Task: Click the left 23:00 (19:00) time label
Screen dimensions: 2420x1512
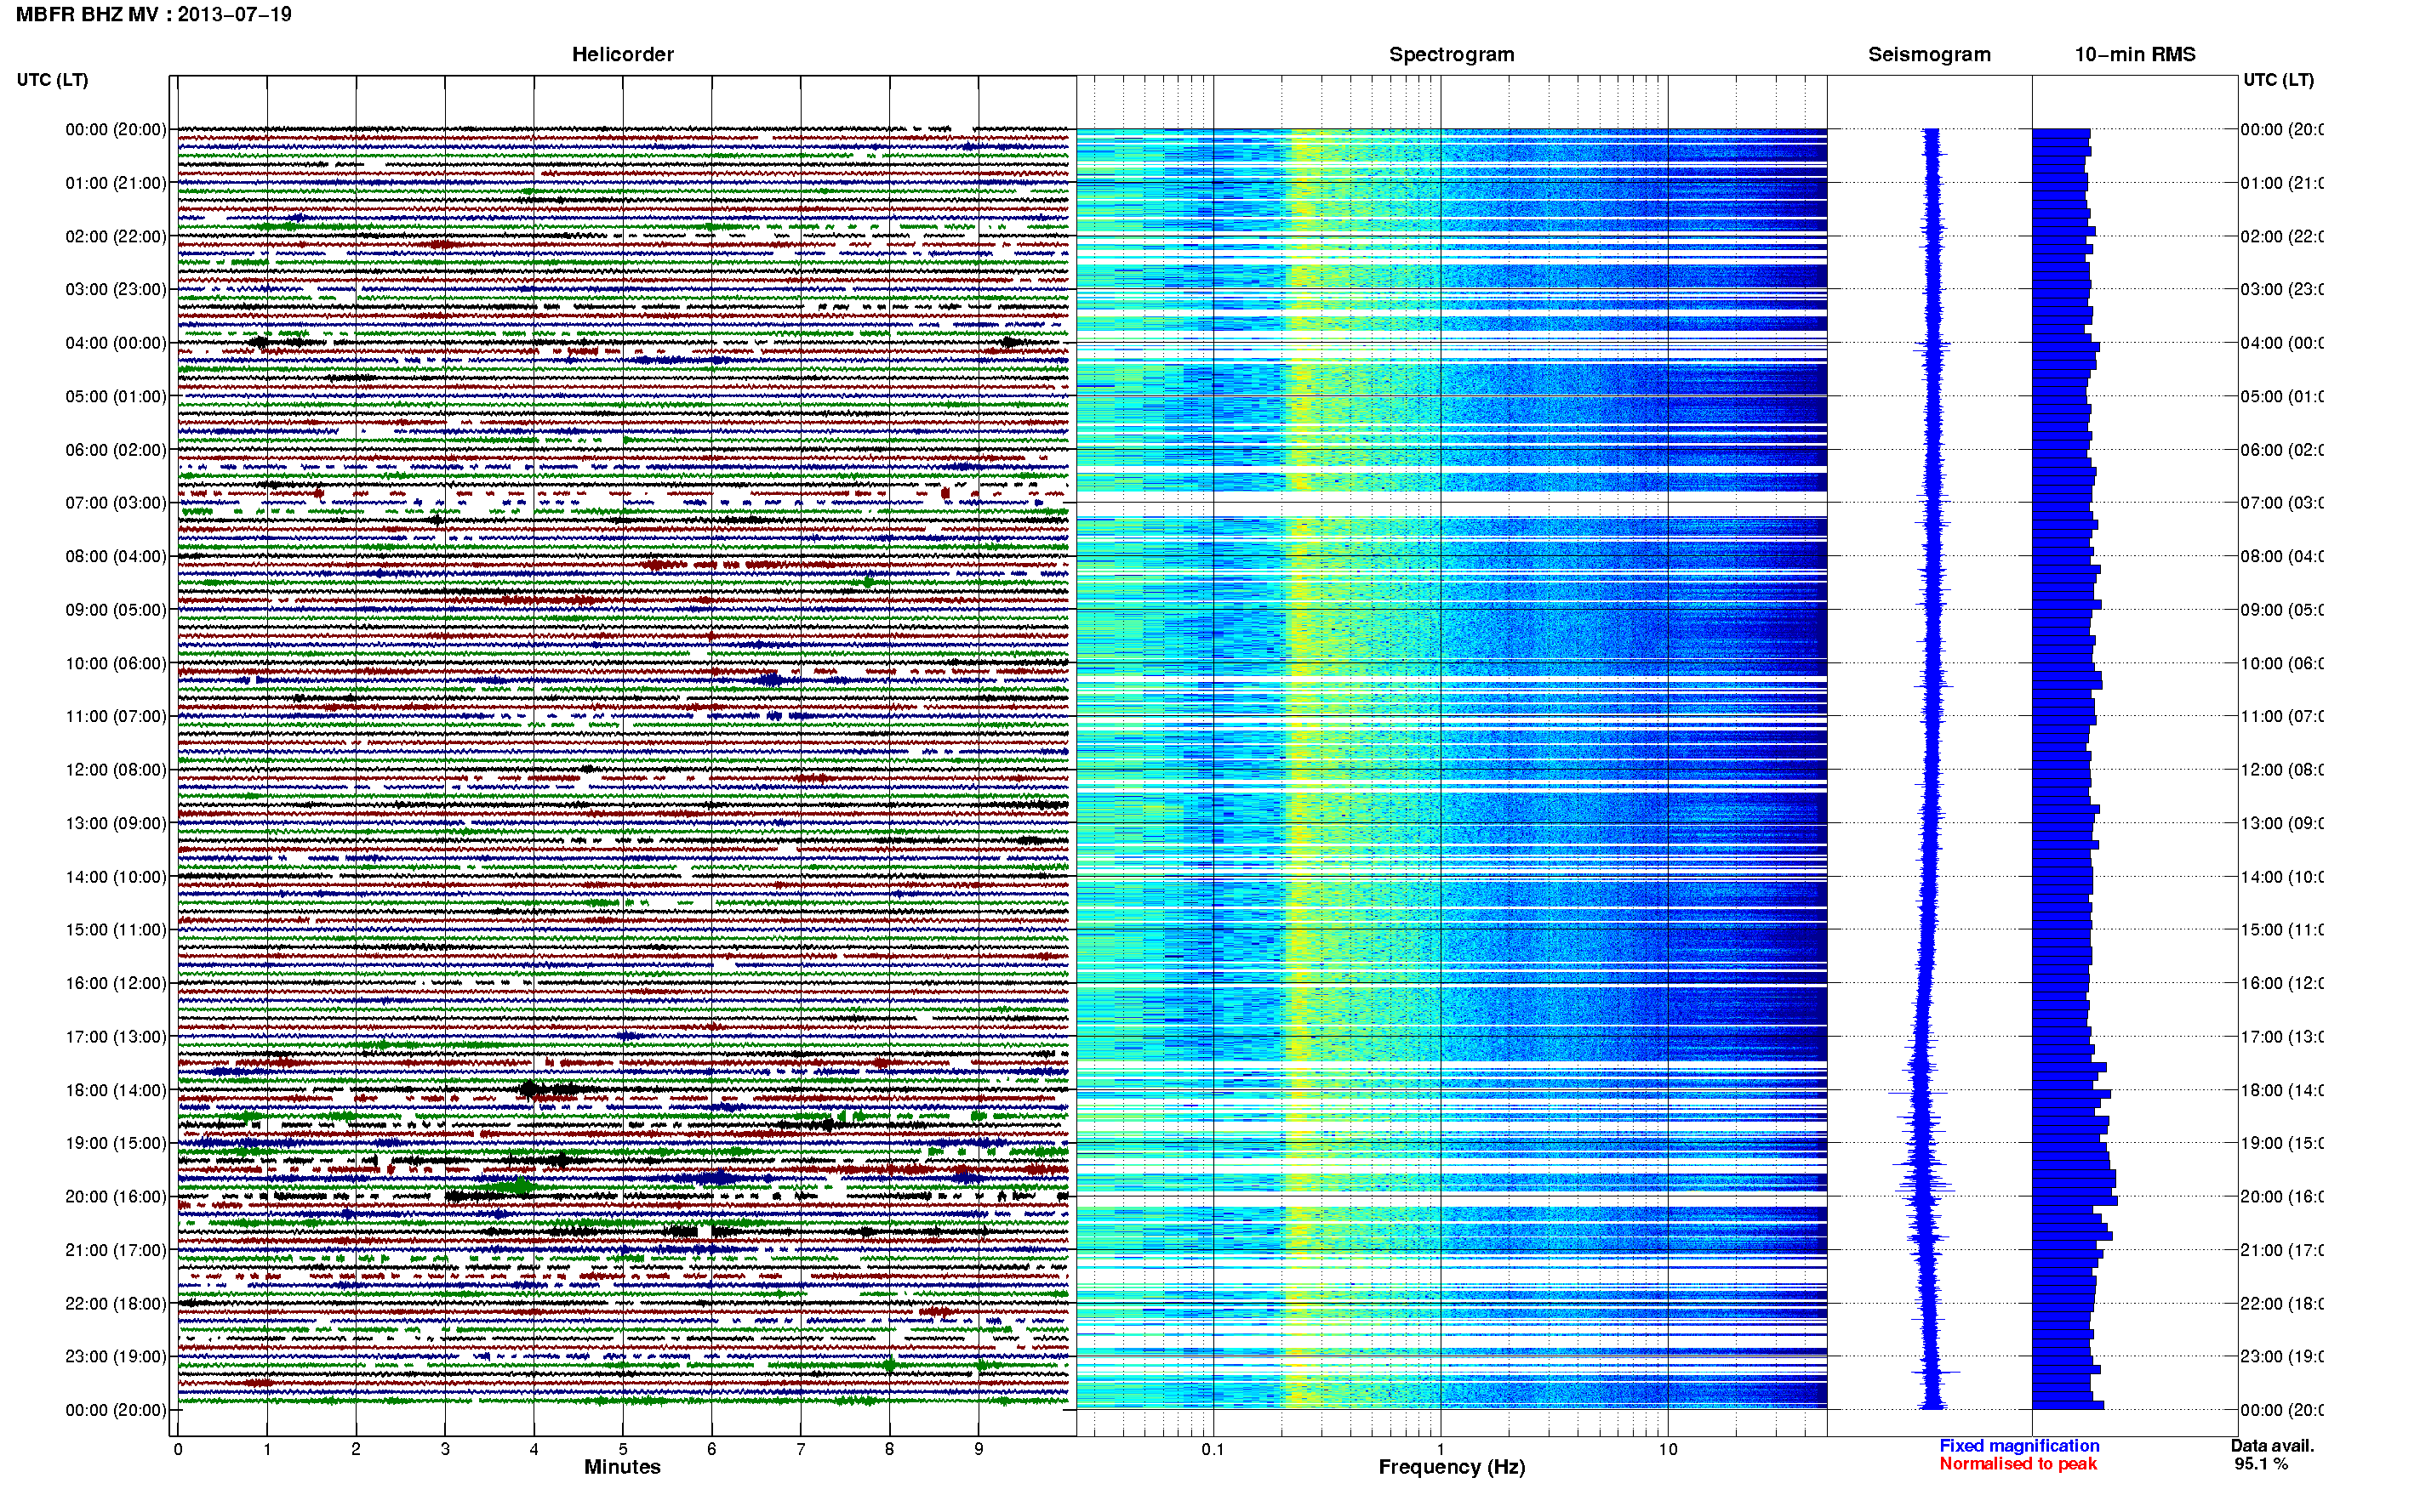Action: tap(116, 1357)
